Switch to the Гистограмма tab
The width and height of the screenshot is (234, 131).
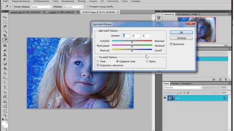[x=183, y=14]
